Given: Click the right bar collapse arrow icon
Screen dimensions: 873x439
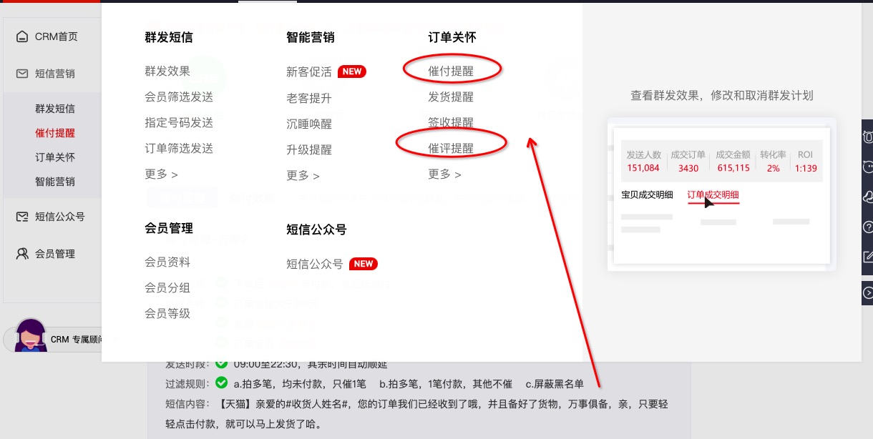Looking at the screenshot, I should click(x=868, y=292).
